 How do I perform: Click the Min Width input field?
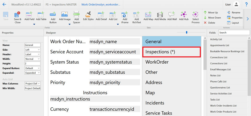click(33, 88)
